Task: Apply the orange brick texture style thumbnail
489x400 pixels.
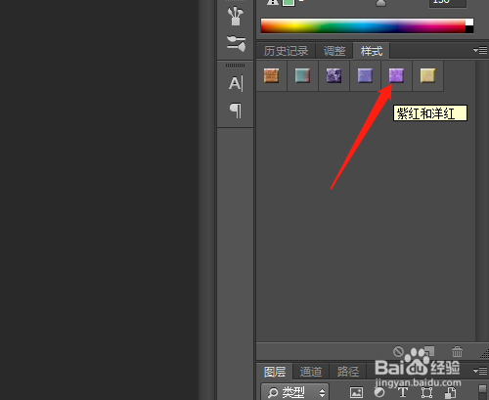Action: [x=271, y=75]
